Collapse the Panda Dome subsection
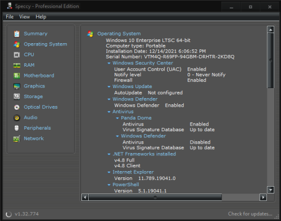This screenshot has width=281, height=221. click(x=117, y=118)
